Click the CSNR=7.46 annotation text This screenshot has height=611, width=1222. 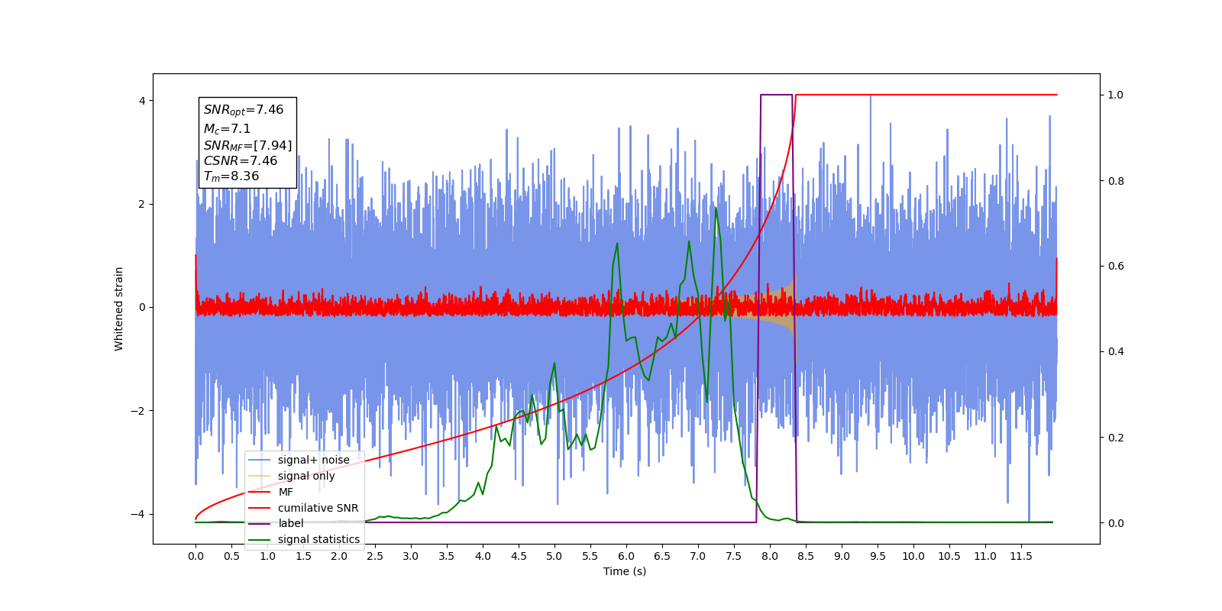(x=241, y=160)
